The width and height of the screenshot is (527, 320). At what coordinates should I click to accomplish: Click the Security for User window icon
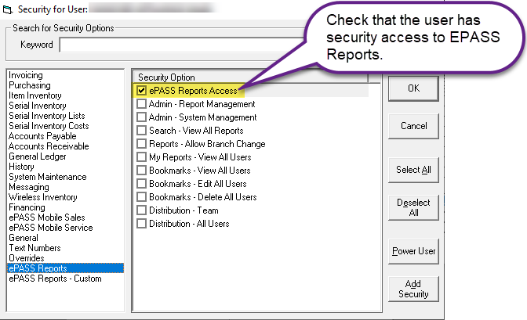(7, 9)
